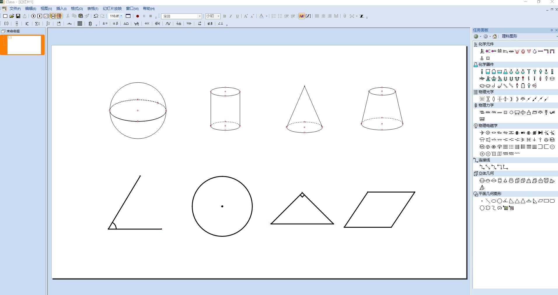This screenshot has height=295, width=558.
Task: Collapse the 化学元件 section header
Action: click(515, 44)
